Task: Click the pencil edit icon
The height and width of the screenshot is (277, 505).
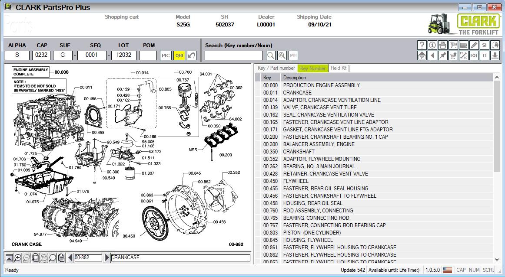Action: (x=474, y=45)
